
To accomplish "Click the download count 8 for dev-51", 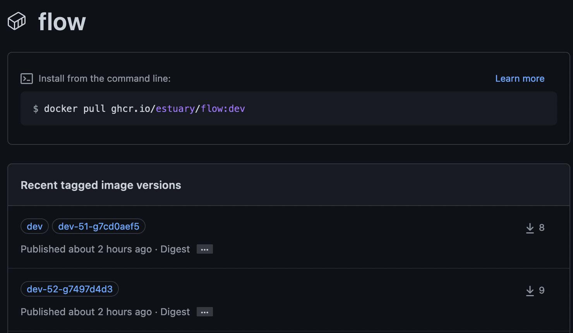I will [x=542, y=228].
